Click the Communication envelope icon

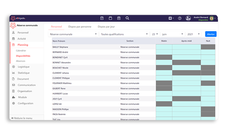(13, 85)
